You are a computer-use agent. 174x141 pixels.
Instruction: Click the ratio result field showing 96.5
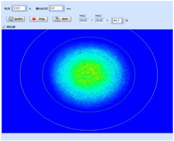click(117, 20)
